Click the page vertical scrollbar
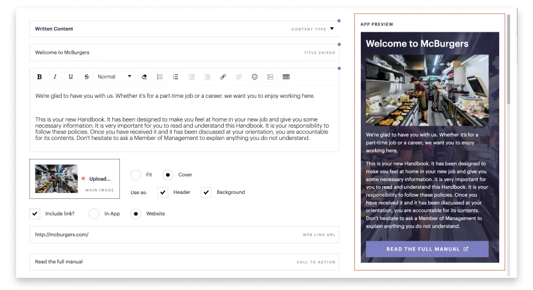 [509, 59]
